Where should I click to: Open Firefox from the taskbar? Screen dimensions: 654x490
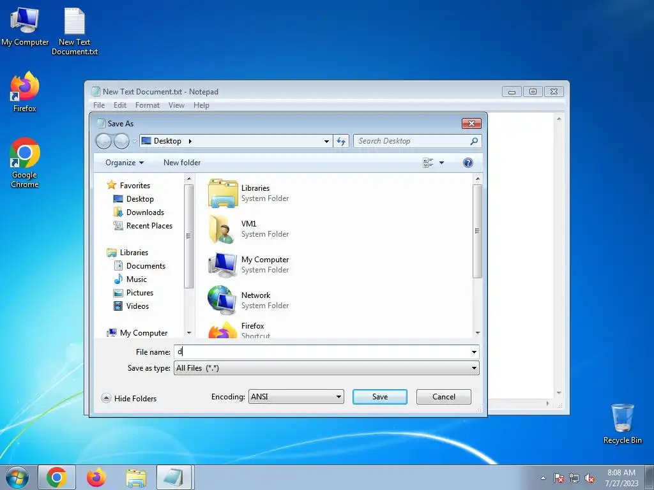pyautogui.click(x=96, y=477)
